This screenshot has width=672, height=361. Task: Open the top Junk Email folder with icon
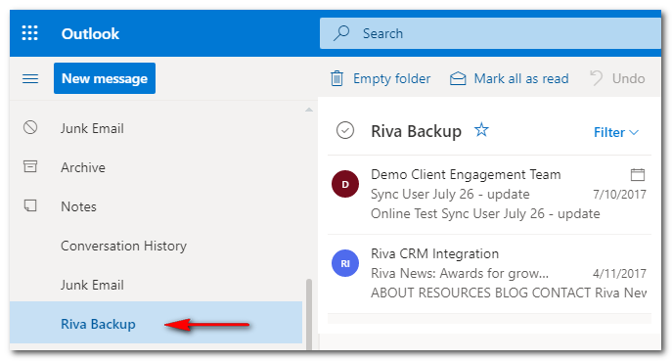point(92,128)
